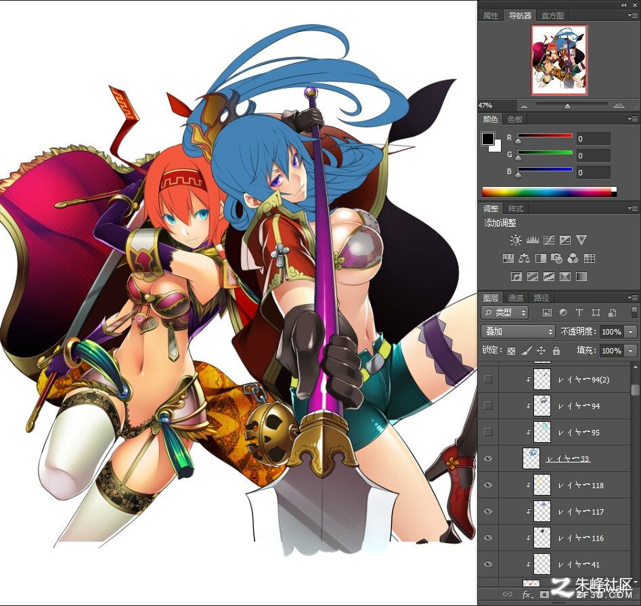Add a Color Balance adjustment (scales icon)
This screenshot has width=641, height=606.
point(524,259)
